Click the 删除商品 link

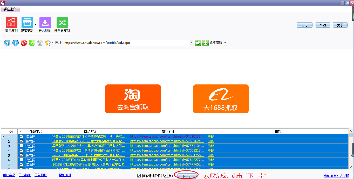9,175
